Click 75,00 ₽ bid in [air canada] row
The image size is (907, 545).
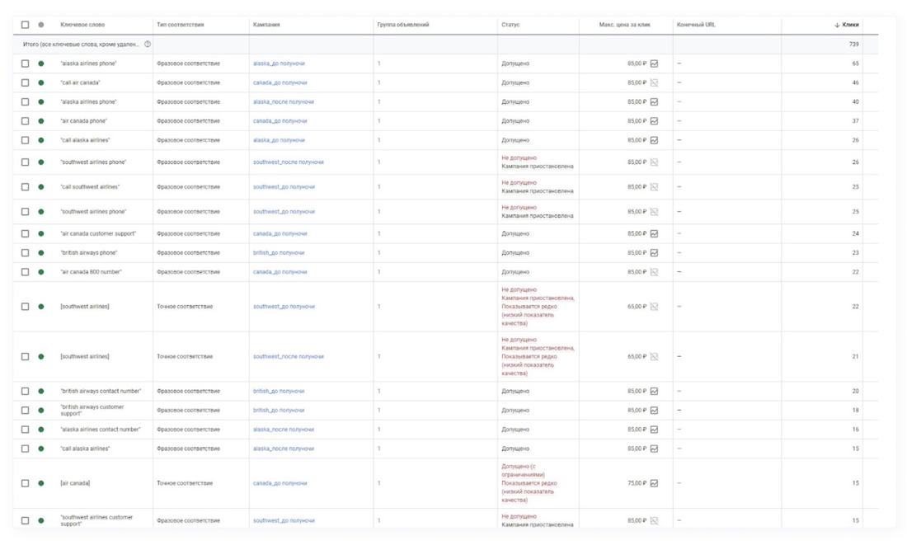pyautogui.click(x=637, y=483)
